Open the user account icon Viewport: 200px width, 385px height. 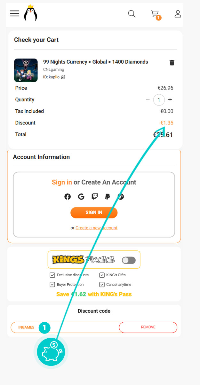[178, 14]
